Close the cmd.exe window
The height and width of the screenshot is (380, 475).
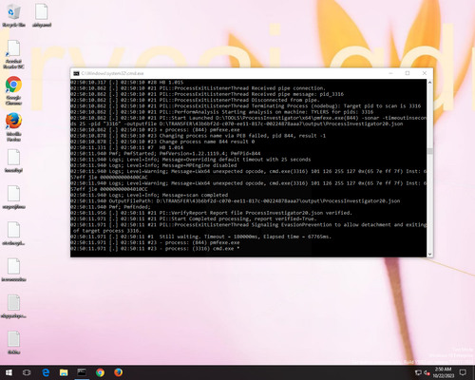coord(425,73)
